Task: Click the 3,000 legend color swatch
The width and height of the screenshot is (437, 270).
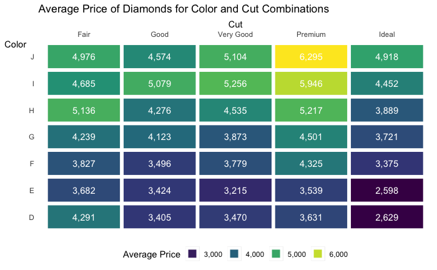Action: pyautogui.click(x=192, y=254)
